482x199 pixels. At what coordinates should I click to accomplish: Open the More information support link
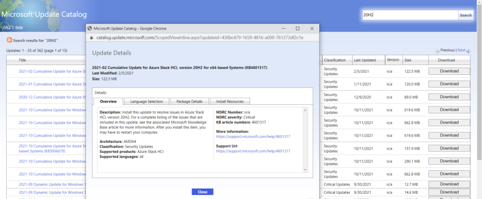[x=253, y=136]
